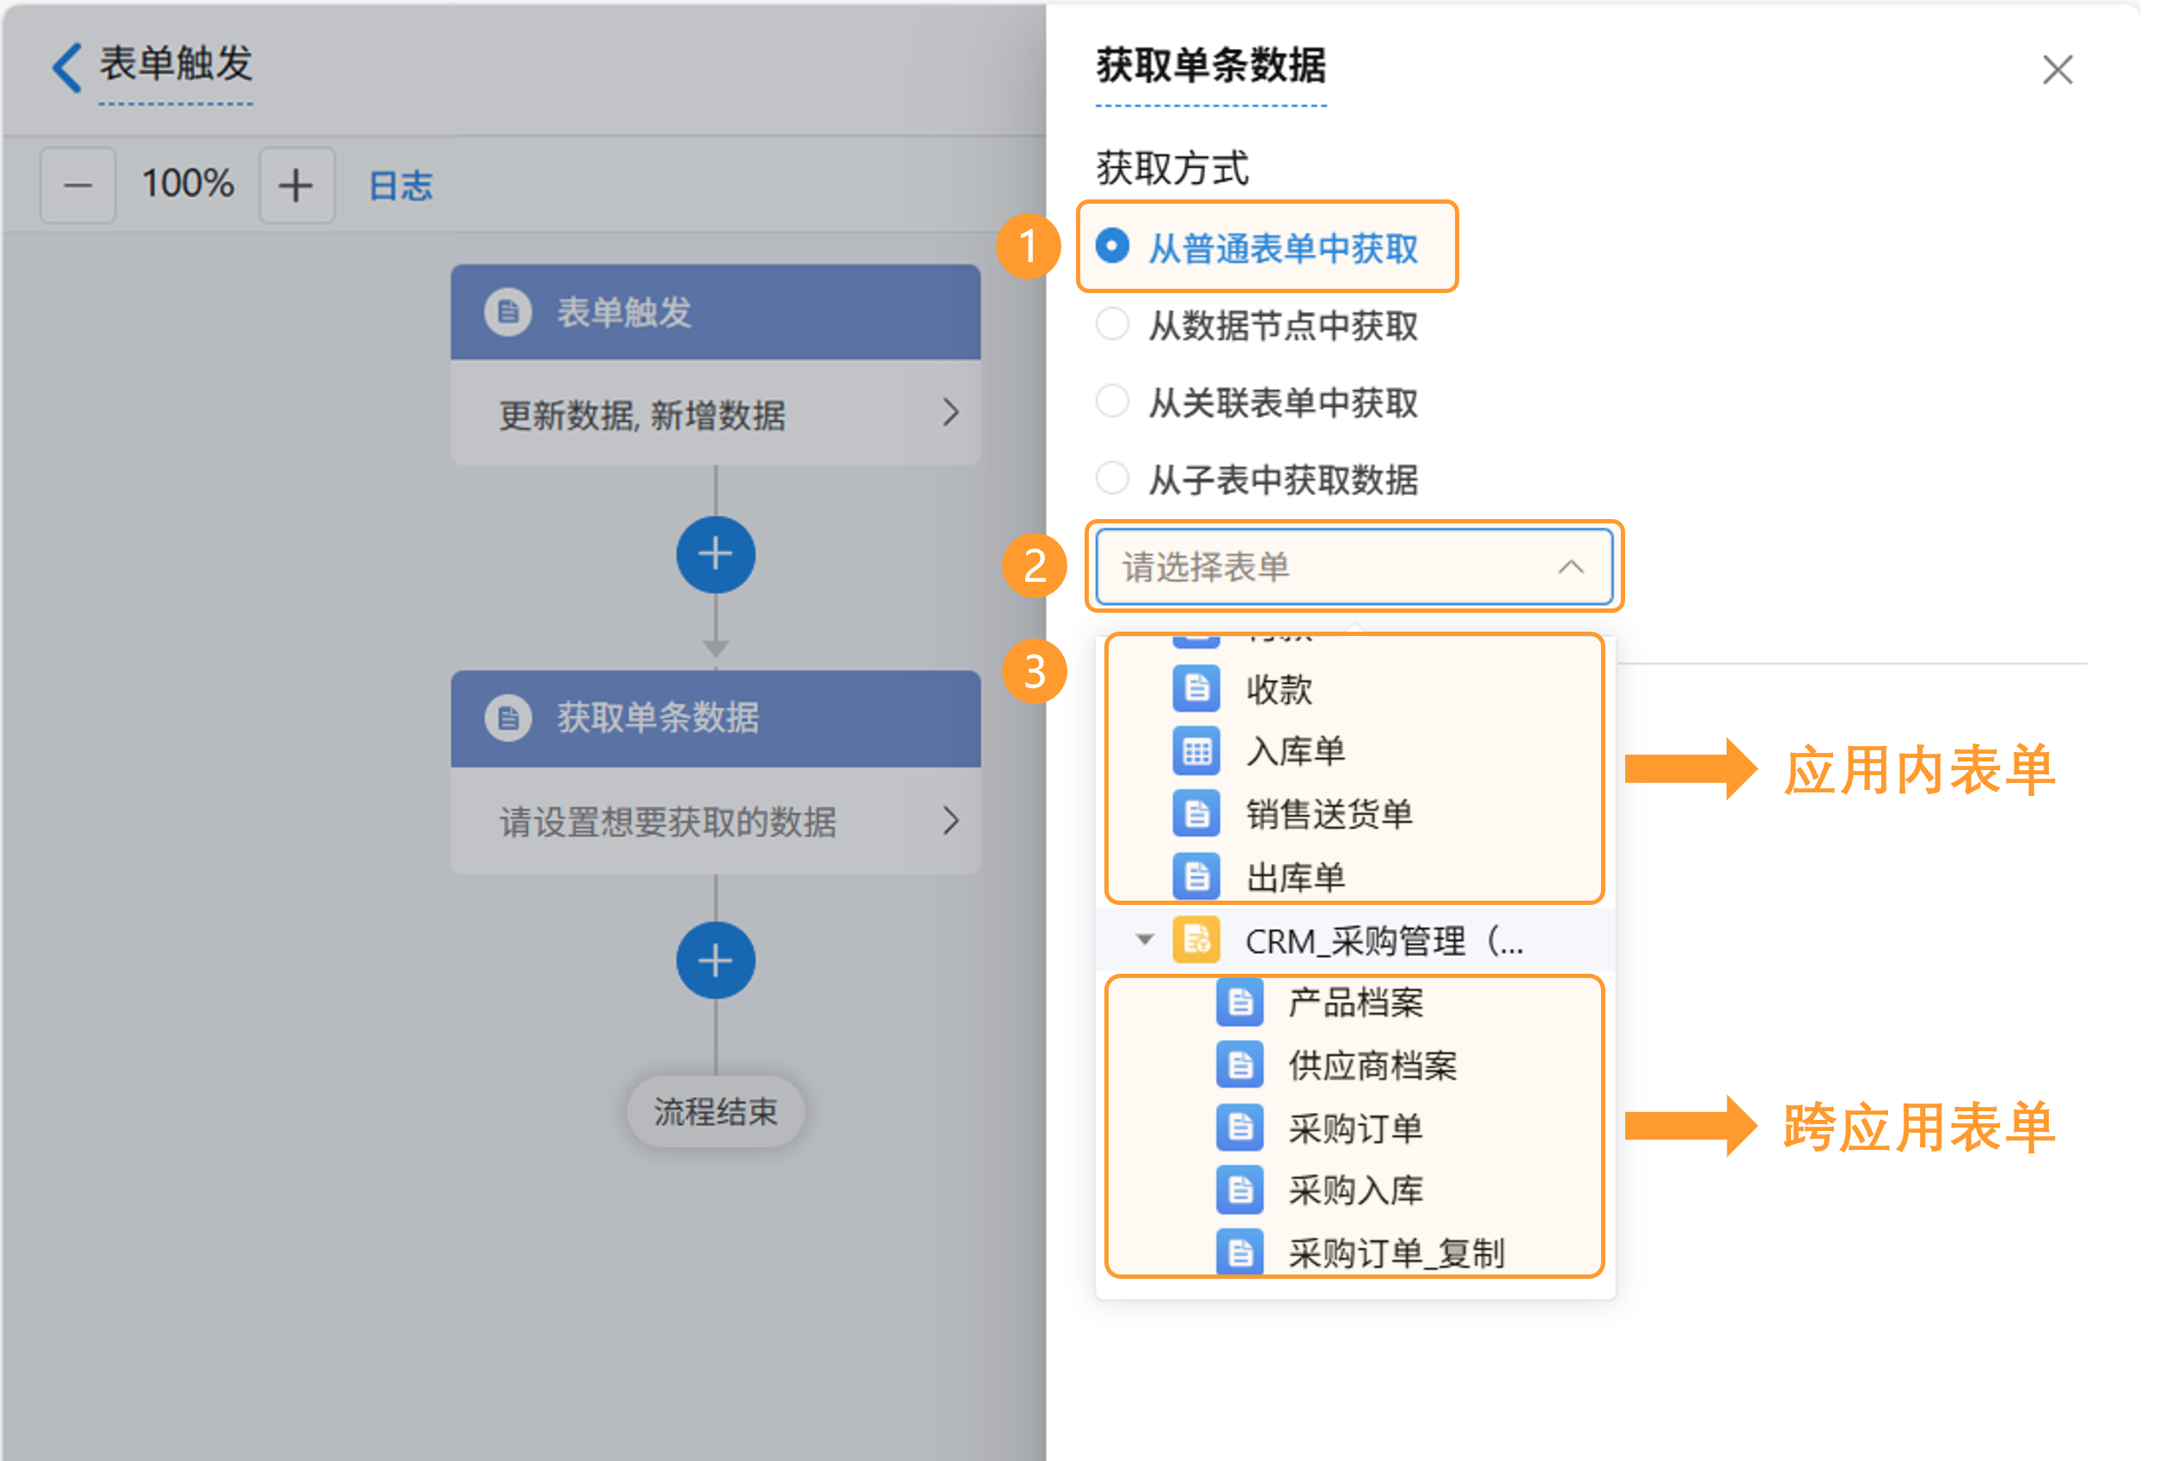Open the 日志 link
This screenshot has height=1461, width=2170.
click(x=400, y=186)
